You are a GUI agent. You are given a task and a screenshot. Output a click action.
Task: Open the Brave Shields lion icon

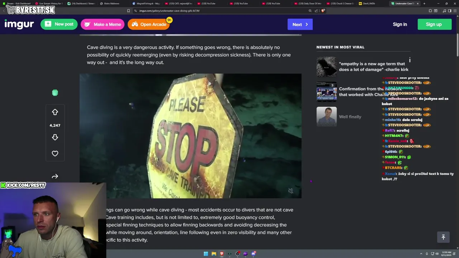tap(323, 11)
